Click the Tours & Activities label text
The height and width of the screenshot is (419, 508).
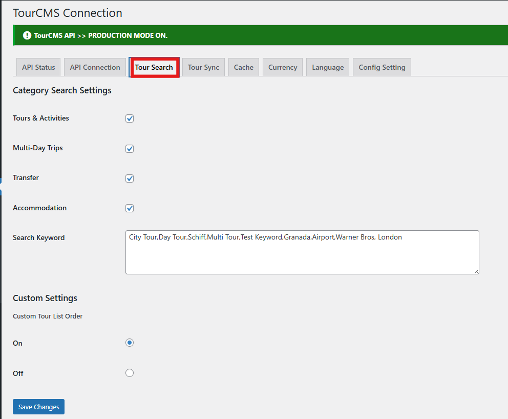tap(40, 118)
